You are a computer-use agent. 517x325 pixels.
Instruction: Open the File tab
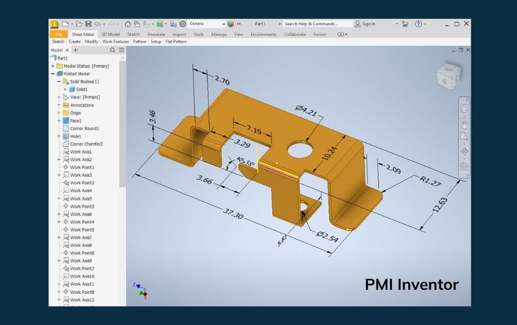(59, 35)
